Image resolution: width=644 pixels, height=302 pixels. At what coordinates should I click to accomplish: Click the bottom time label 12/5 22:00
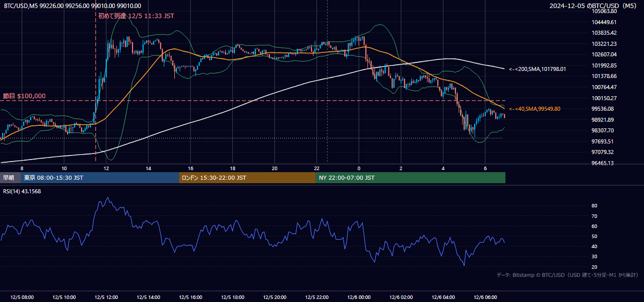coord(317,297)
